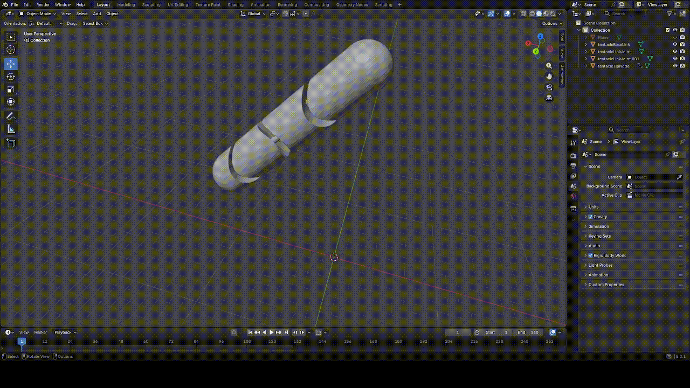This screenshot has height=388, width=690.
Task: Activate the Annotate tool
Action: 11,116
